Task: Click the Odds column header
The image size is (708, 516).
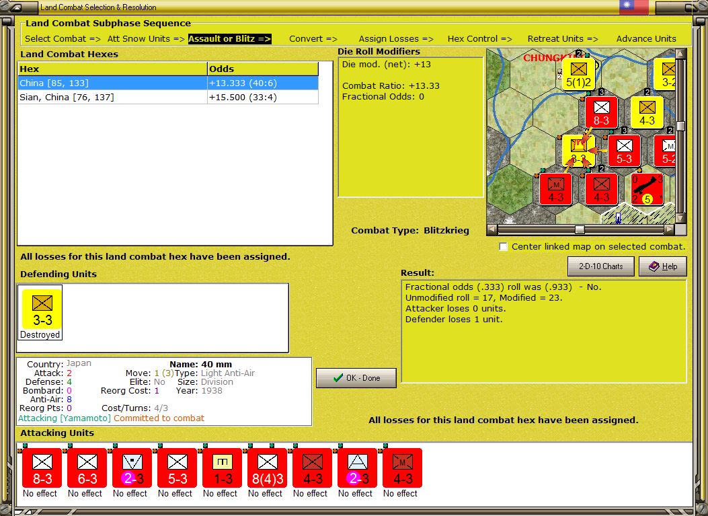Action: (263, 69)
